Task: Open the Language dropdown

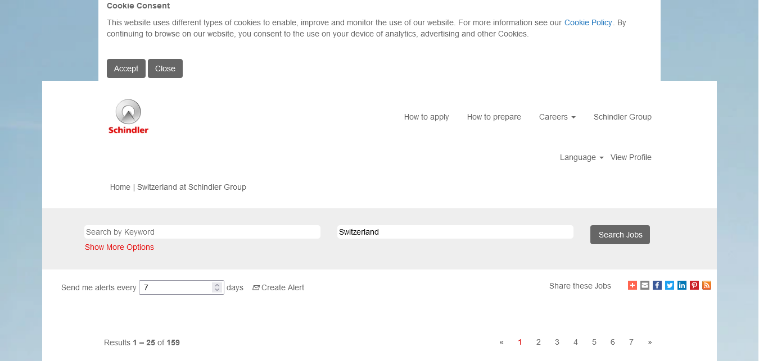Action: point(581,157)
